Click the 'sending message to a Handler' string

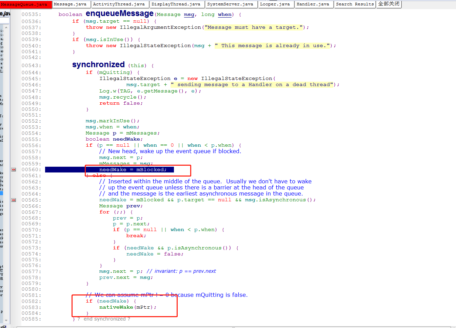[x=252, y=85]
